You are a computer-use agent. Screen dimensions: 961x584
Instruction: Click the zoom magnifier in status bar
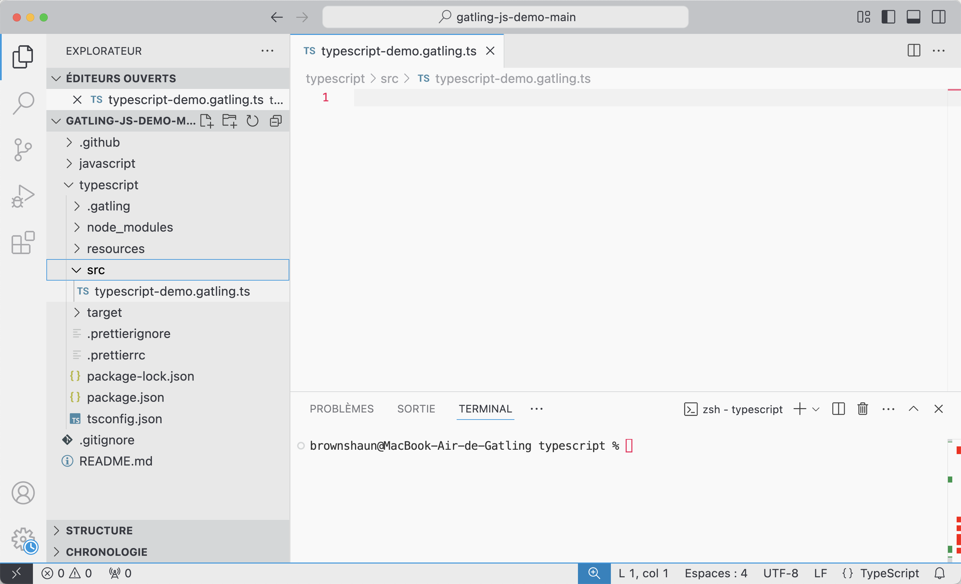click(594, 573)
